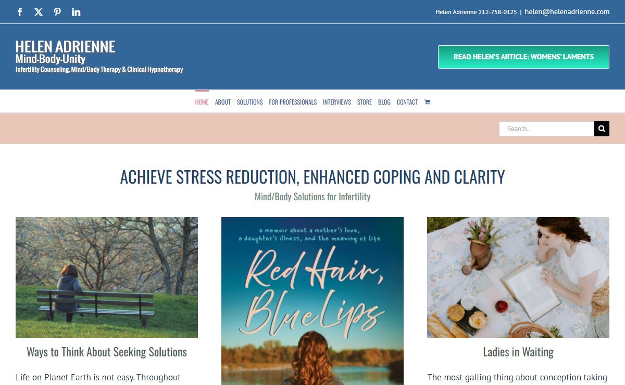This screenshot has width=625, height=385.
Task: Open the About menu item
Action: (223, 102)
